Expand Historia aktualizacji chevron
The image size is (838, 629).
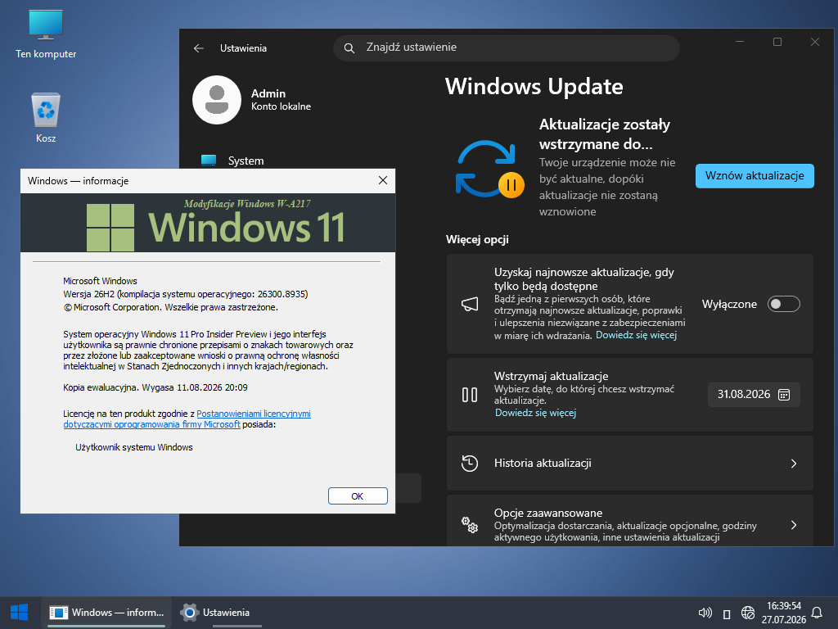(794, 464)
